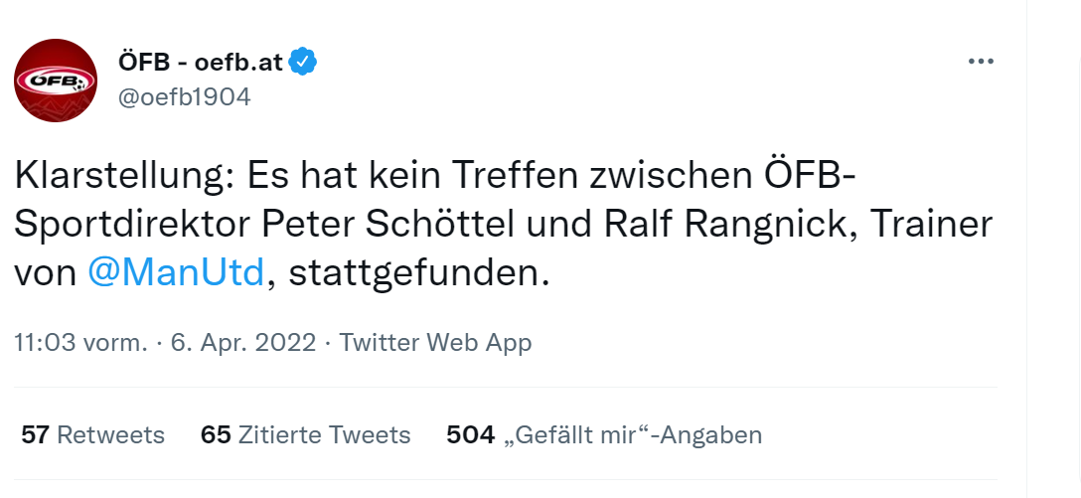The image size is (1081, 498).
Task: Follow the @ManUtd mention link
Action: tap(177, 273)
